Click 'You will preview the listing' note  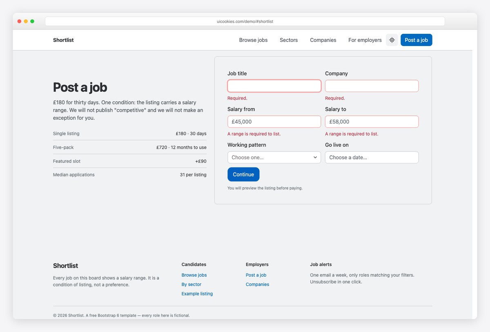[x=265, y=188]
